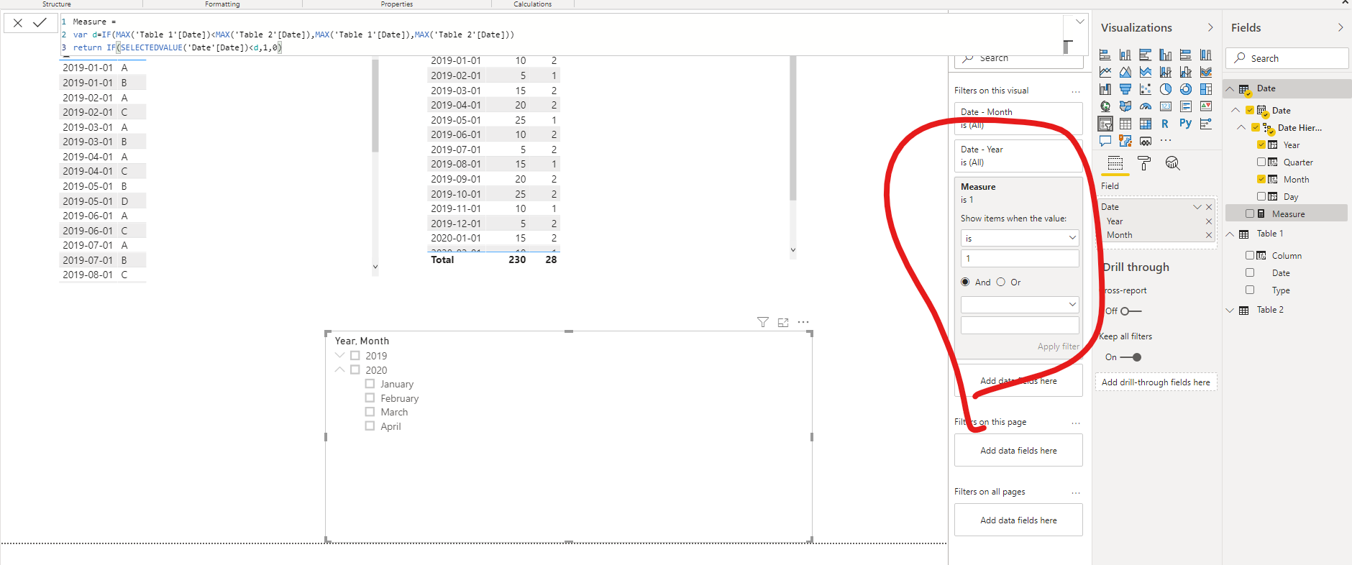Click the Fields pane search box
Screen dimensions: 1352x565
1287,58
